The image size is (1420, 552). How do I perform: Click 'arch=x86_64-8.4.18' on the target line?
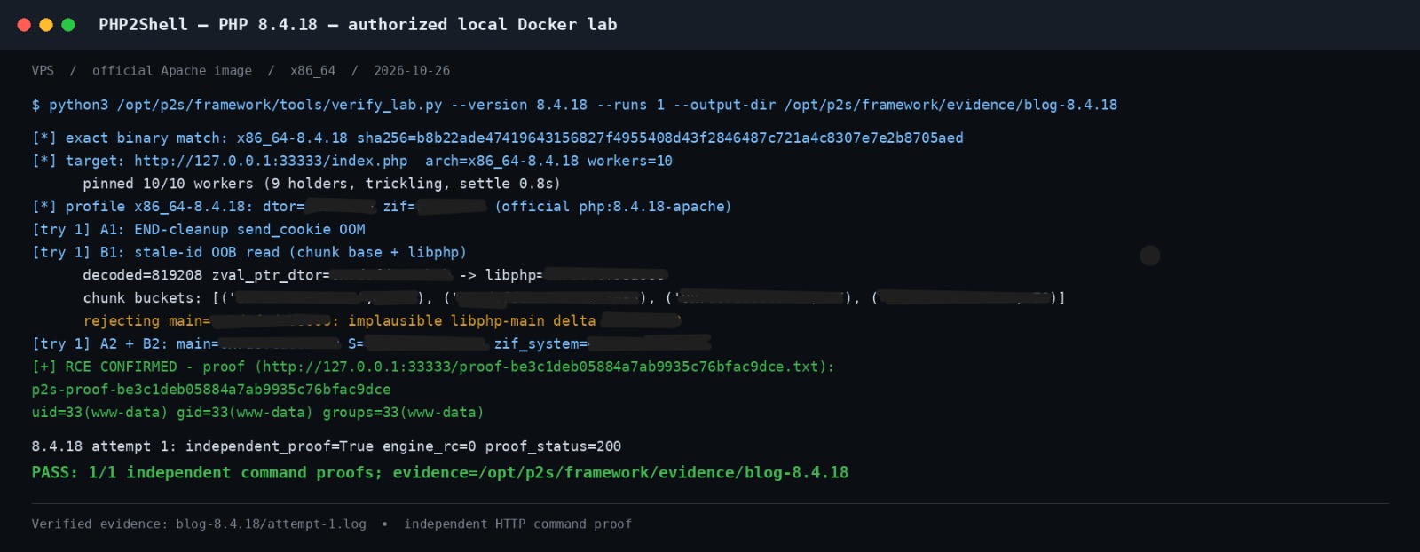(501, 161)
